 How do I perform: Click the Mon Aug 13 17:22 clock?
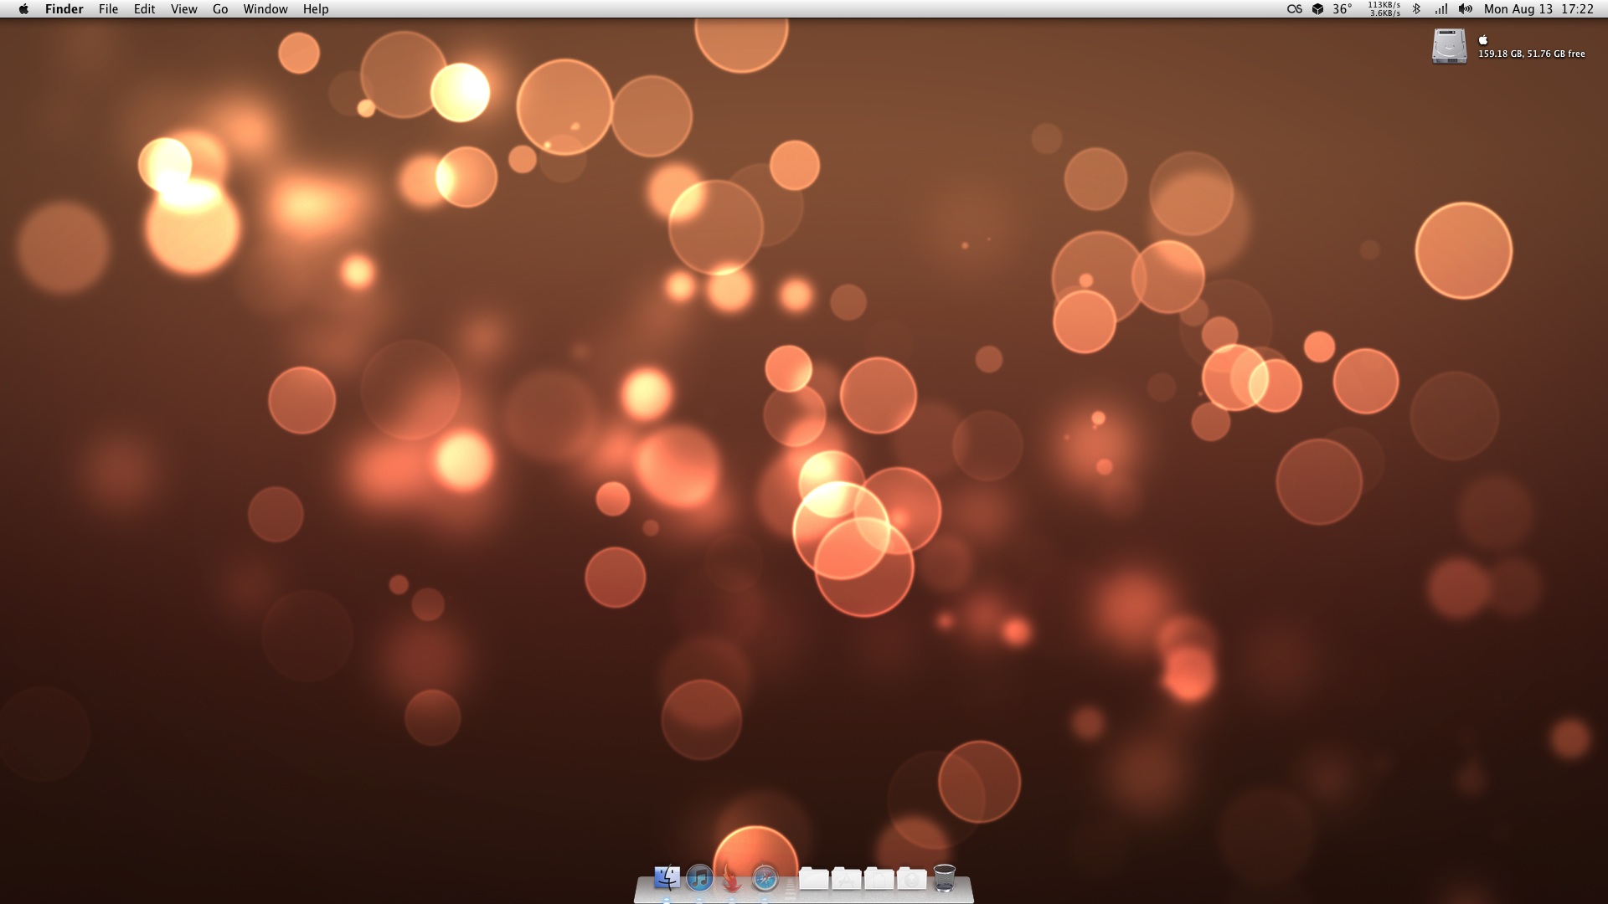(x=1538, y=9)
